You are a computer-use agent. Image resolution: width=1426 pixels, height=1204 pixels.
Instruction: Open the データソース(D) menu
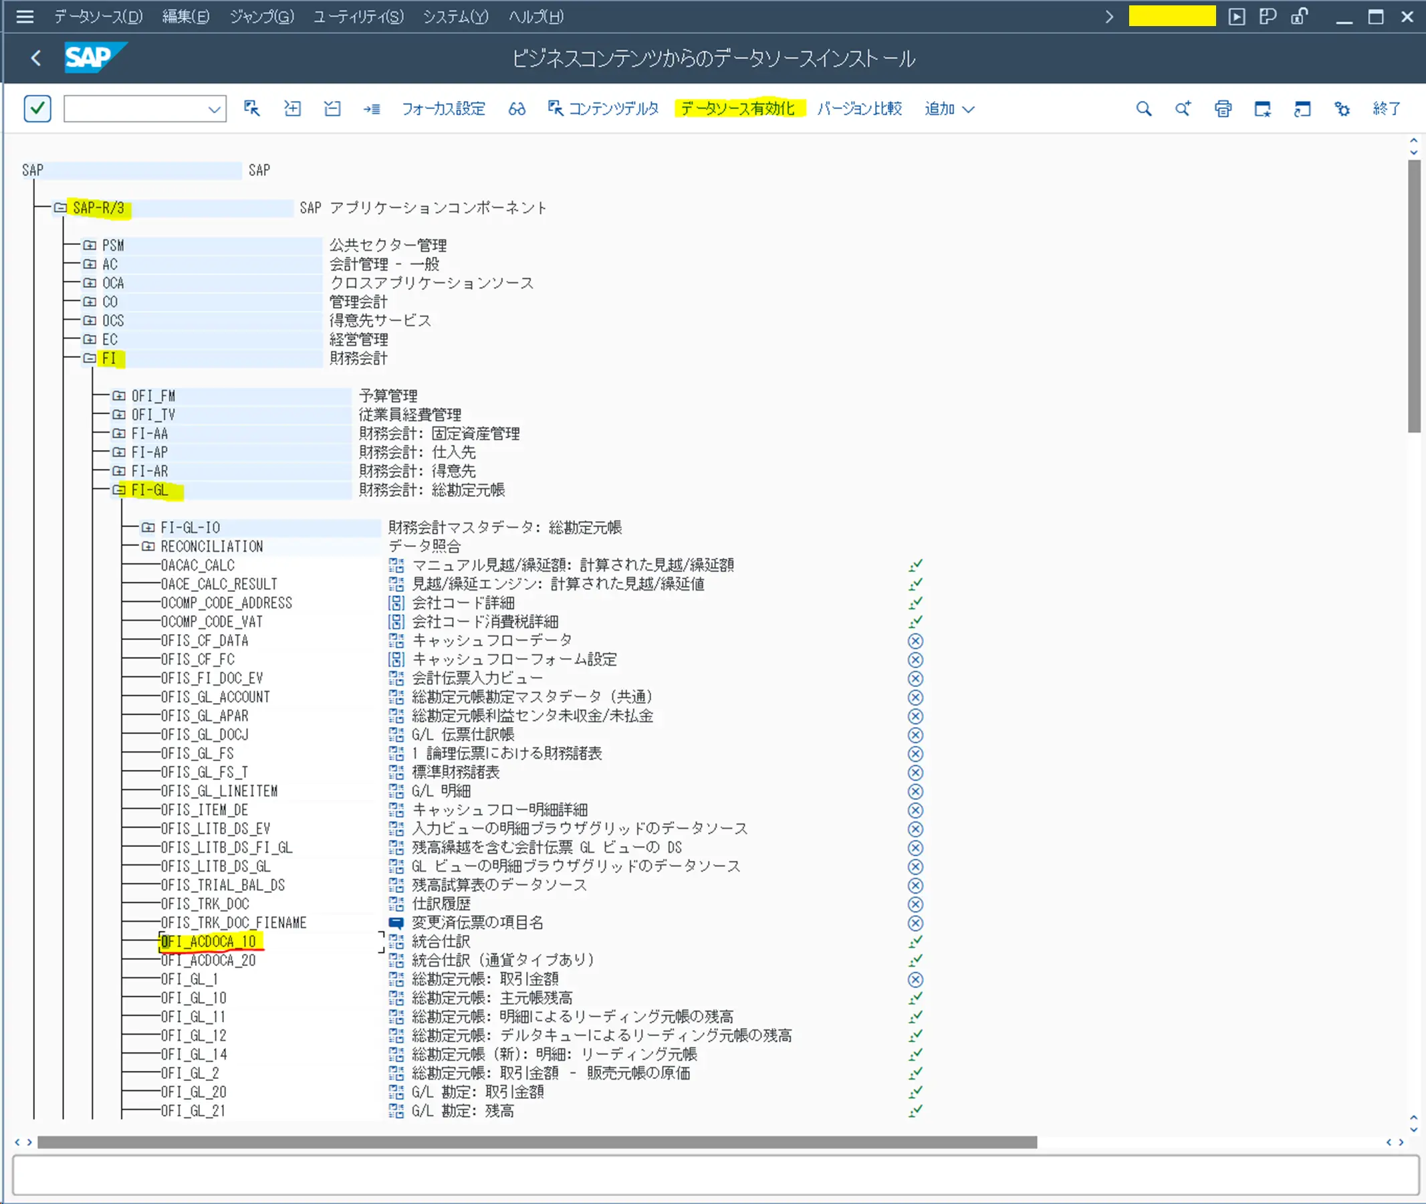click(98, 16)
